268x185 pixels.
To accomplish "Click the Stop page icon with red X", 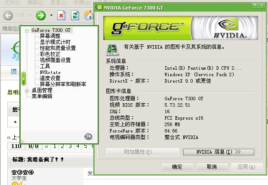I will click(x=61, y=15).
